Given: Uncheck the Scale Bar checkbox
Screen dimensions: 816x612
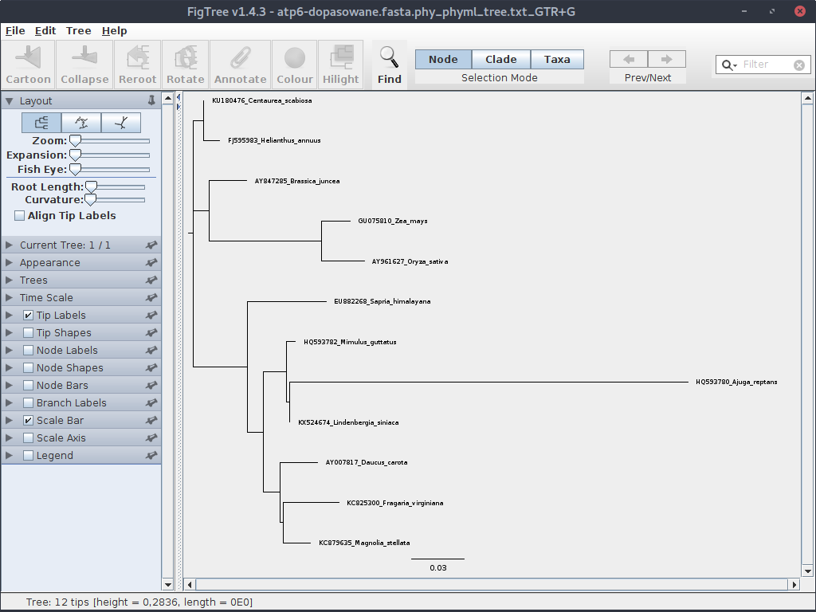Looking at the screenshot, I should pyautogui.click(x=29, y=421).
